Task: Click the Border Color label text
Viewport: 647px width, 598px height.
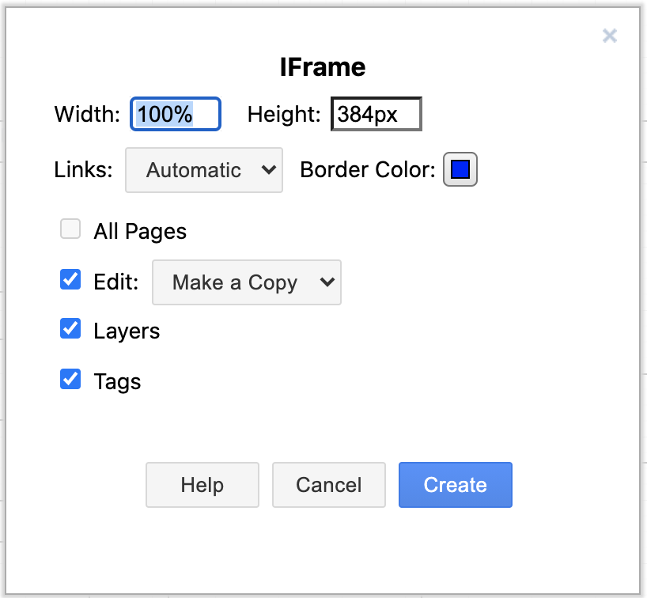Action: (368, 170)
